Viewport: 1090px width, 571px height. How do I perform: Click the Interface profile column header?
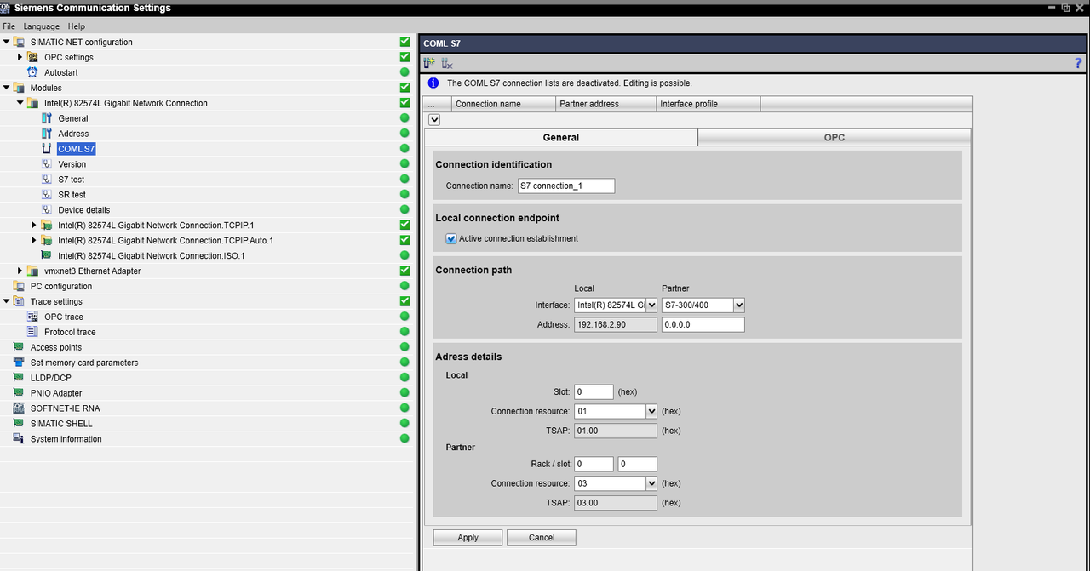coord(708,104)
